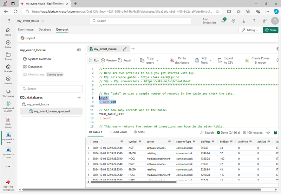Click the results table horizontal scrollbar
The height and width of the screenshot is (194, 281).
point(133,182)
